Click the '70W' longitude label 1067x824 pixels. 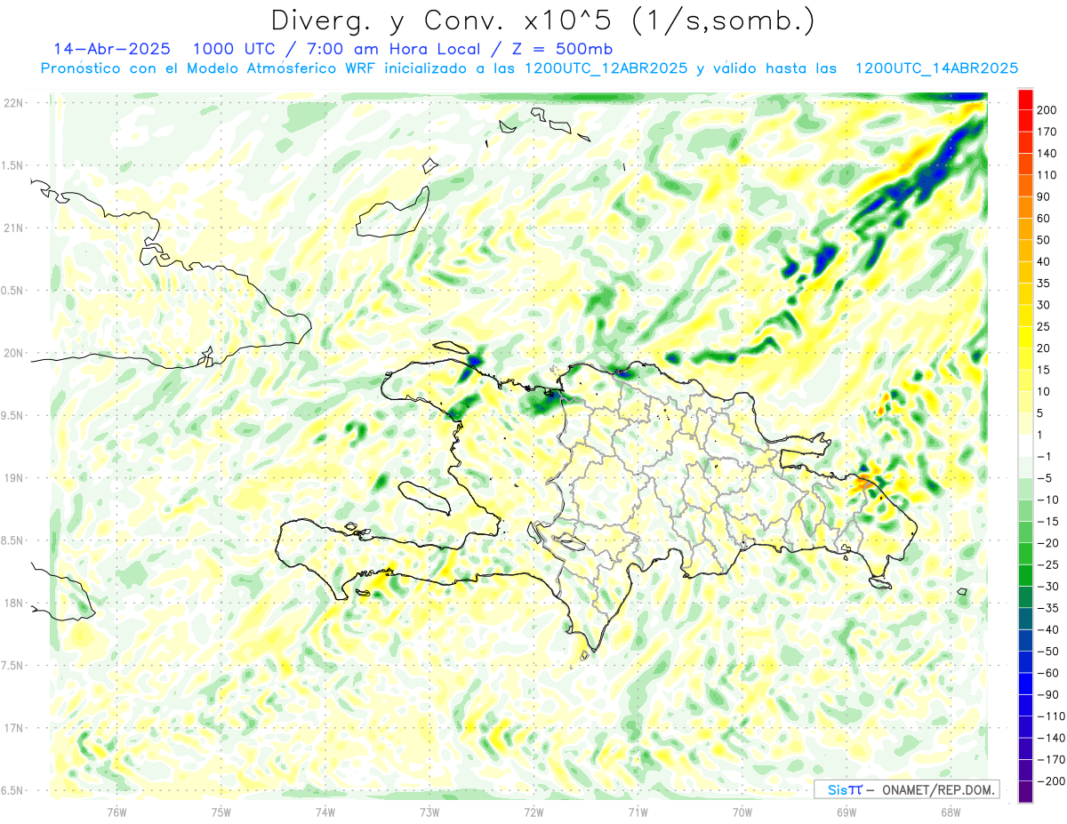point(742,812)
